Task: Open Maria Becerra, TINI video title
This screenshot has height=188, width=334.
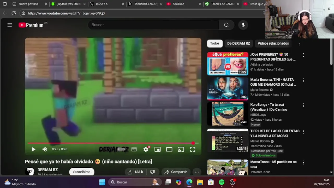Action: [273, 82]
